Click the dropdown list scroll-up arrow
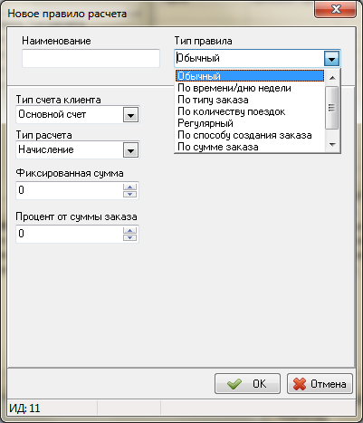Viewport: 363px width, 423px height. pos(332,78)
